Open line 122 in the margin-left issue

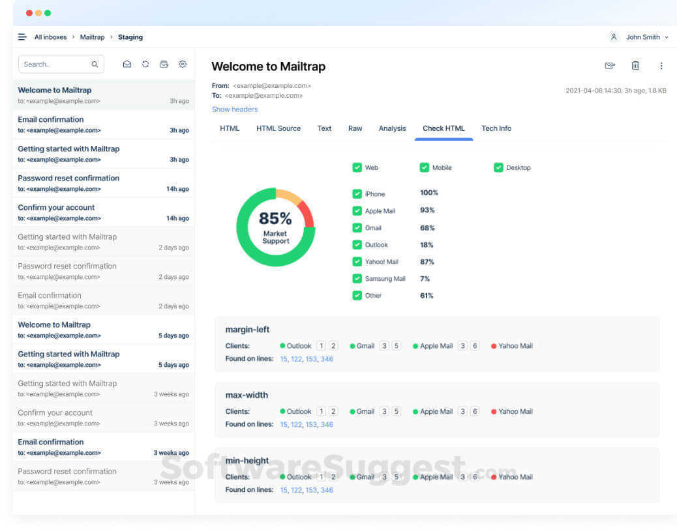coord(295,359)
